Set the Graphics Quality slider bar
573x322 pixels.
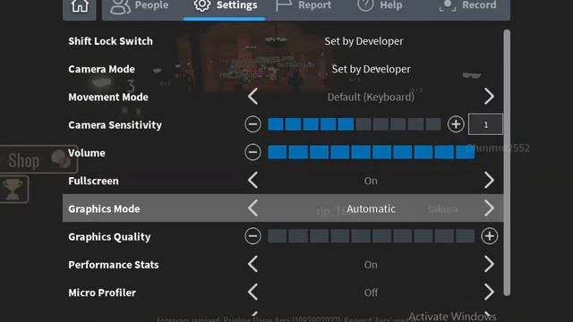pos(372,236)
